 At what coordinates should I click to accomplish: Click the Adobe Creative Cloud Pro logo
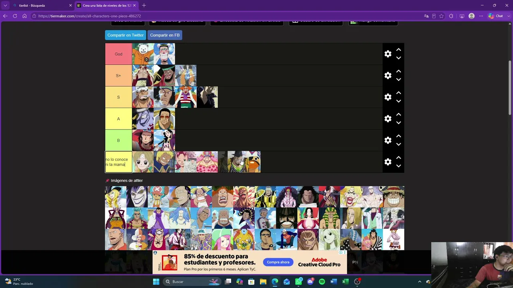pos(319,262)
